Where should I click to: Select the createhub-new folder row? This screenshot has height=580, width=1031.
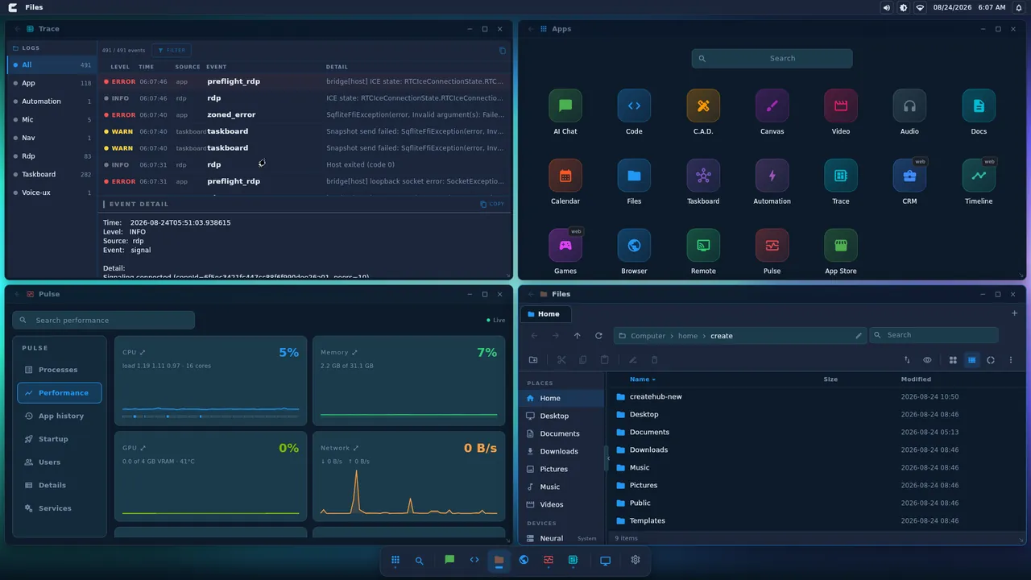point(817,396)
